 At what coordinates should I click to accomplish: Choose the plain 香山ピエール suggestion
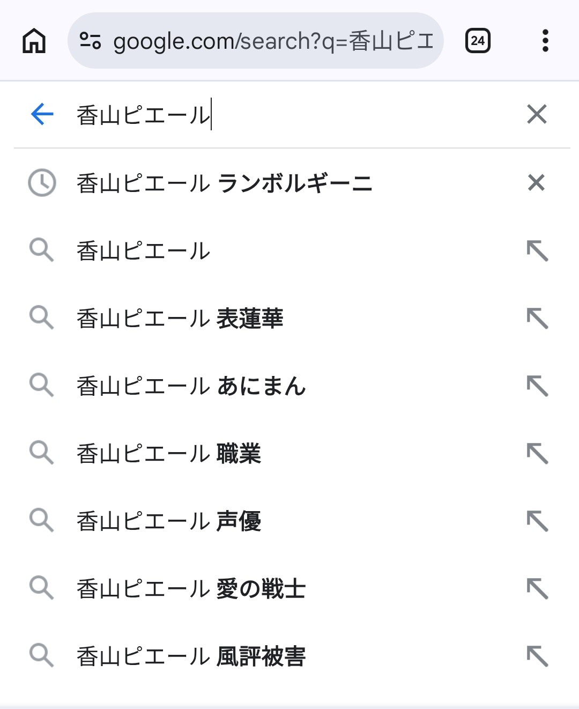[144, 251]
